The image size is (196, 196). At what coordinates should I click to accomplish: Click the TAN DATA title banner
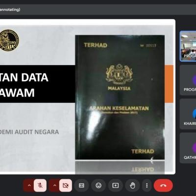coord(37,84)
